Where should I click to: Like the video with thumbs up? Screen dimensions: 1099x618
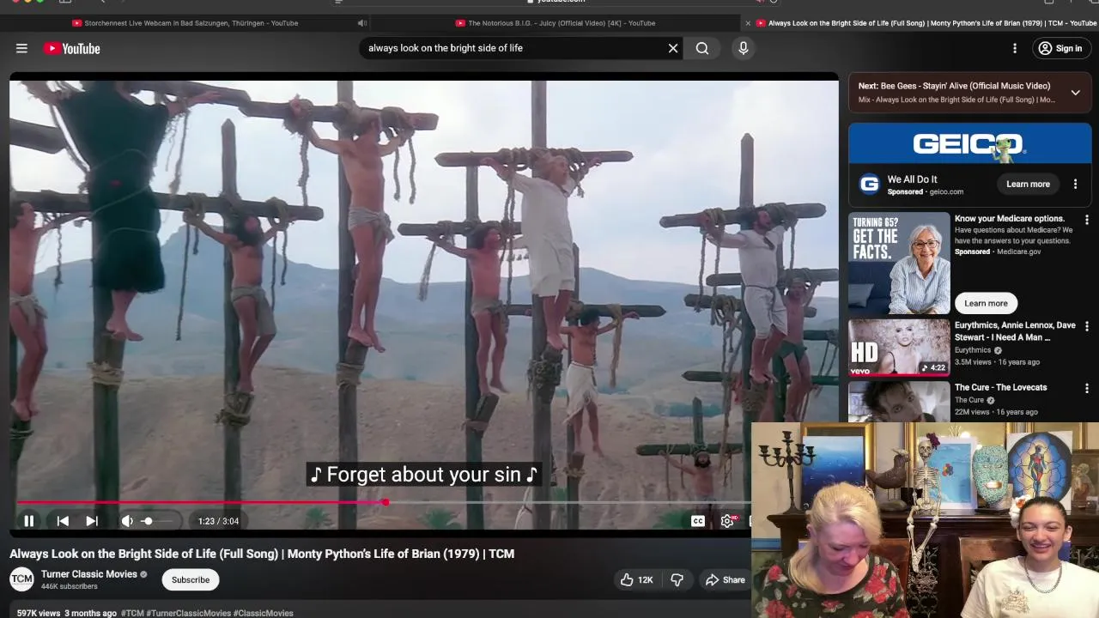(x=636, y=580)
